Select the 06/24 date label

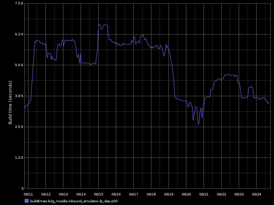[257, 194]
